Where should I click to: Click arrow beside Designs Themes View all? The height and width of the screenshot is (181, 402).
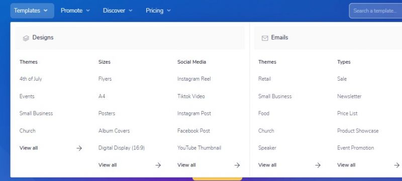pos(79,148)
